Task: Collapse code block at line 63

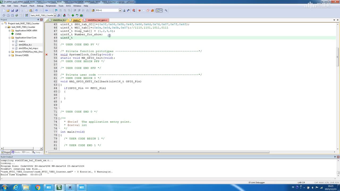Action: click(x=59, y=85)
